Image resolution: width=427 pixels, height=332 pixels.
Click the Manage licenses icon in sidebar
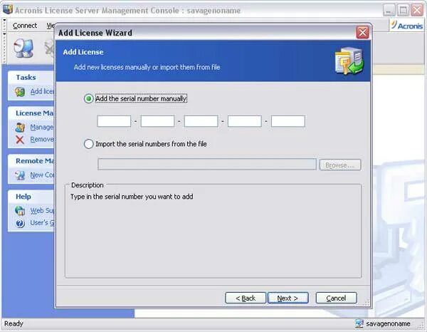pos(20,128)
